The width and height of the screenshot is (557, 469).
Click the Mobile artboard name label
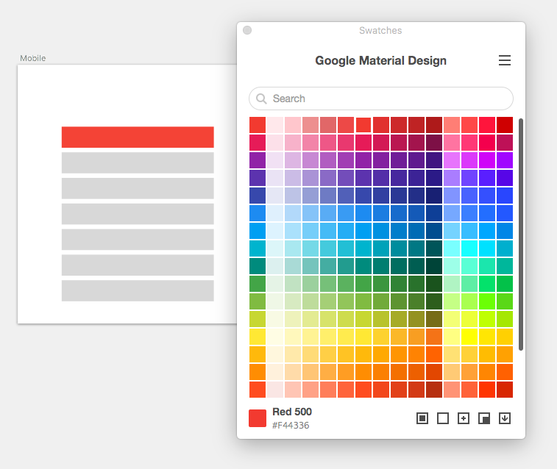pos(32,58)
